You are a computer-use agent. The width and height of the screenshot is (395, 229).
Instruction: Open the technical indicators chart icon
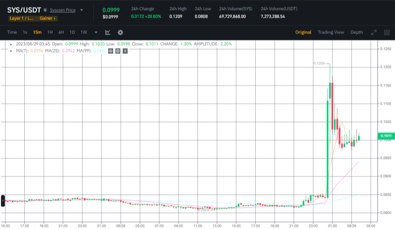pyautogui.click(x=108, y=32)
